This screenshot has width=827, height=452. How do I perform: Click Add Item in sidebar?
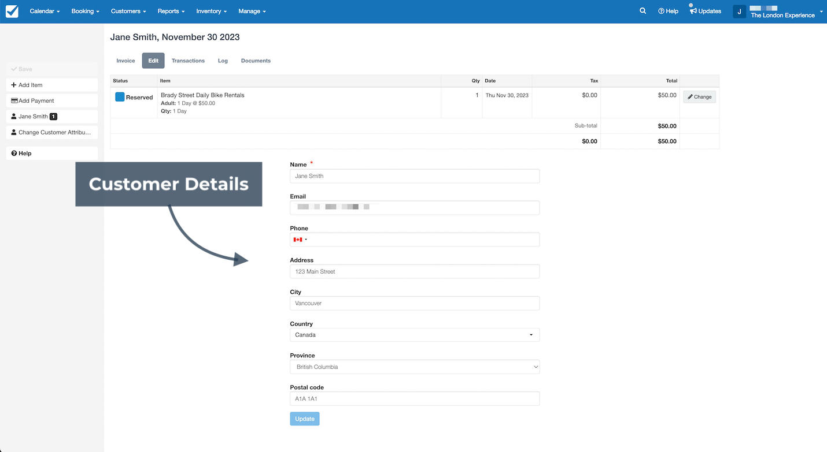pyautogui.click(x=52, y=85)
